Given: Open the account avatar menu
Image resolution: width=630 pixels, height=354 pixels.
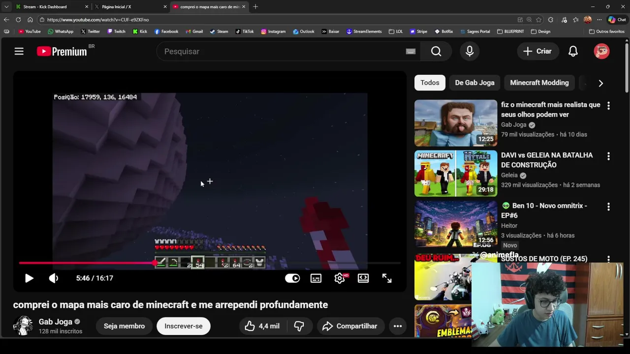Looking at the screenshot, I should click(x=601, y=51).
